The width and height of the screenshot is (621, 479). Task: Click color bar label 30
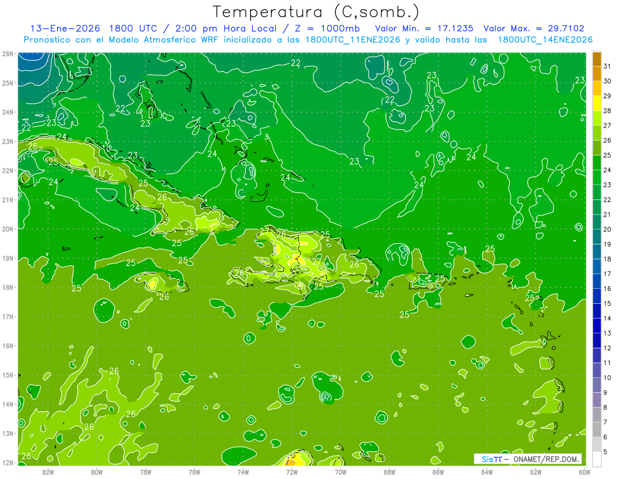click(x=607, y=81)
